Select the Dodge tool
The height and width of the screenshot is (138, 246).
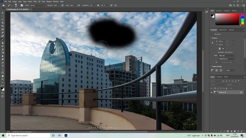point(3,59)
